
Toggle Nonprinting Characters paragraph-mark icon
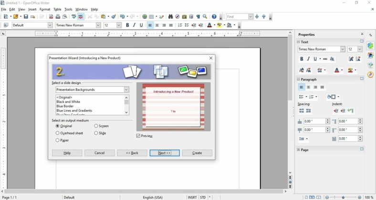tap(198, 17)
